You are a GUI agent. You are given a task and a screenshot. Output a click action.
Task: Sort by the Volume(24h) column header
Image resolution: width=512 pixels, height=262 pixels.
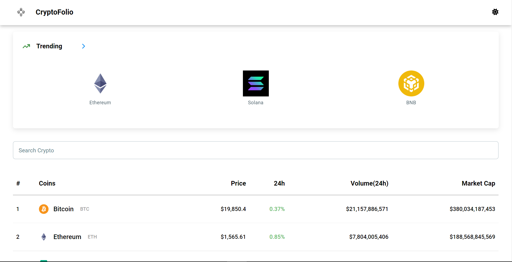(369, 183)
